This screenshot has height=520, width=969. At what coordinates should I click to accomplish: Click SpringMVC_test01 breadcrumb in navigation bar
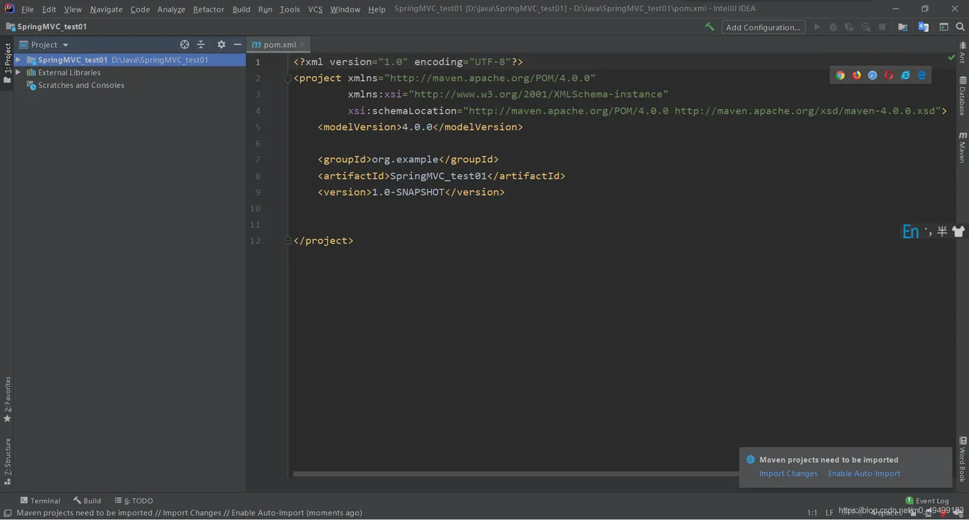[46, 27]
